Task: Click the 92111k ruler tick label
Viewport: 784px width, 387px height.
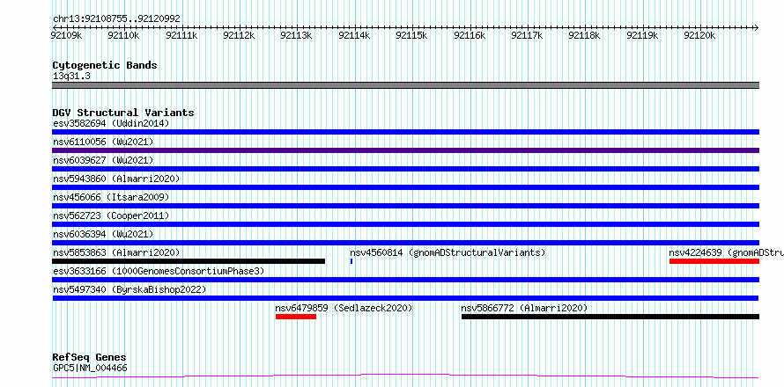Action: pyautogui.click(x=181, y=35)
